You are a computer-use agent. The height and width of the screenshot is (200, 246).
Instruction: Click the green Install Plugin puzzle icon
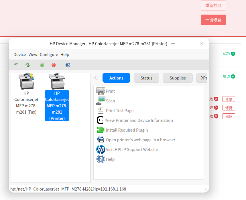point(101,130)
